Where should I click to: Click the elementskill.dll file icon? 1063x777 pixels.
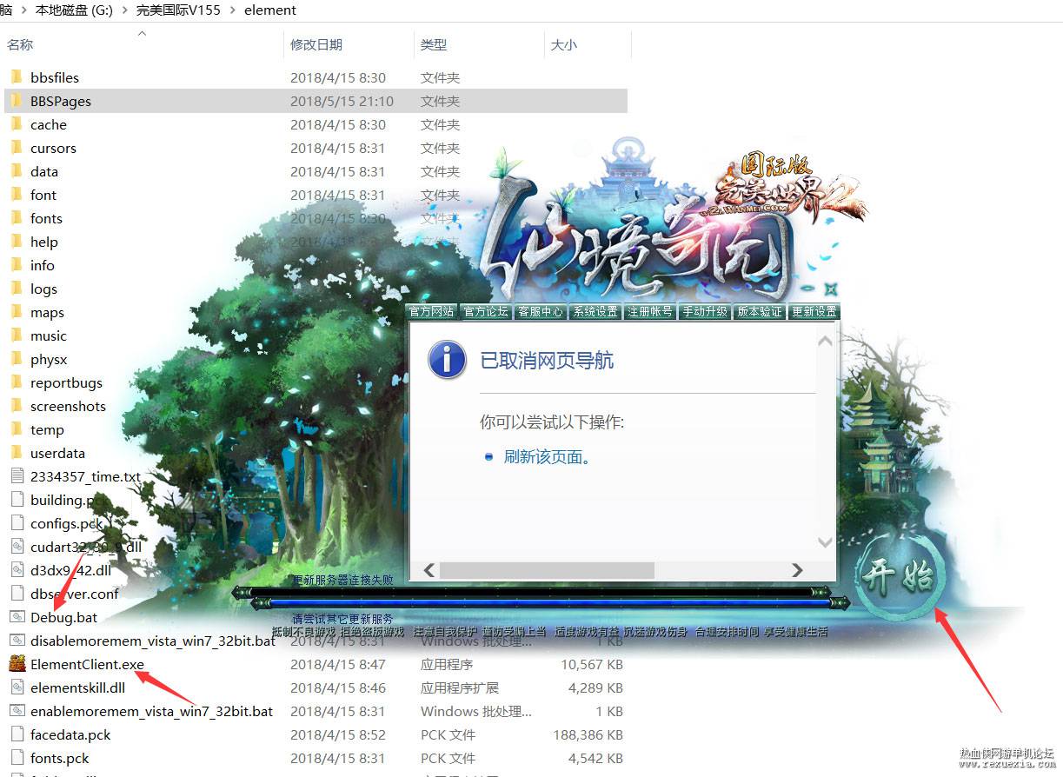17,687
